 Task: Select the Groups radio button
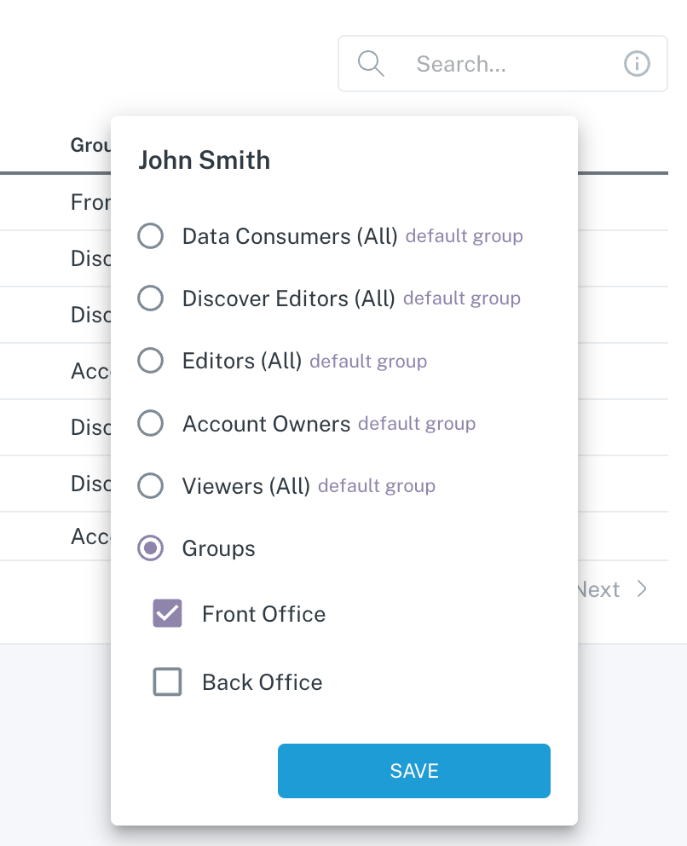pyautogui.click(x=151, y=548)
